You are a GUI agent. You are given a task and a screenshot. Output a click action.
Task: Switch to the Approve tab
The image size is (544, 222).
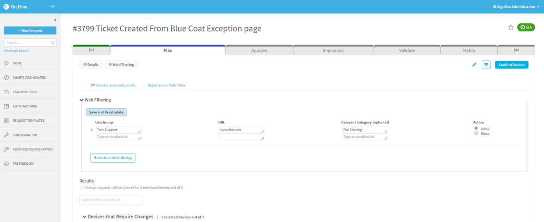259,51
